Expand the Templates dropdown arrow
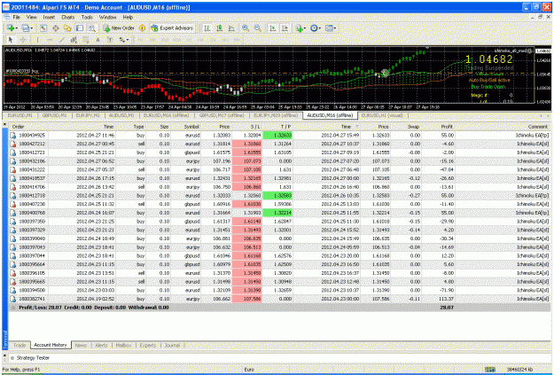This screenshot has height=375, width=554. click(335, 28)
